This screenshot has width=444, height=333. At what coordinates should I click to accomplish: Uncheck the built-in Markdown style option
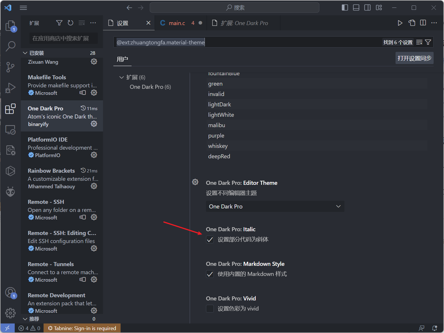pos(210,274)
